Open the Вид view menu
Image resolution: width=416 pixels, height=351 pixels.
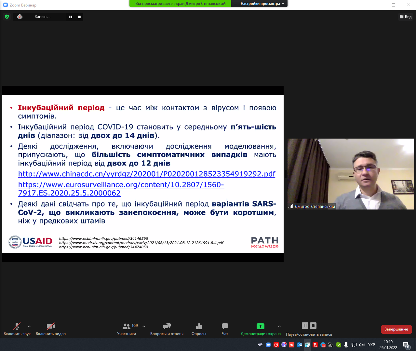[406, 17]
